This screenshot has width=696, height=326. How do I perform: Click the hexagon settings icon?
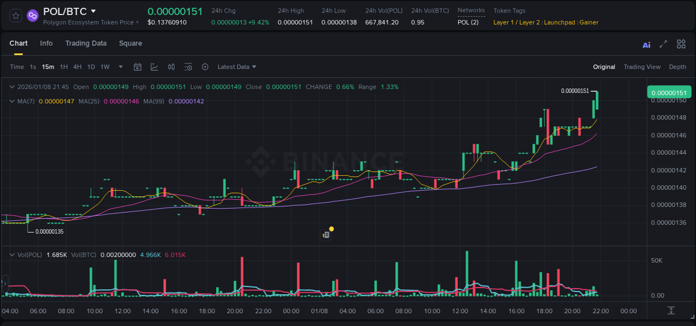[205, 67]
